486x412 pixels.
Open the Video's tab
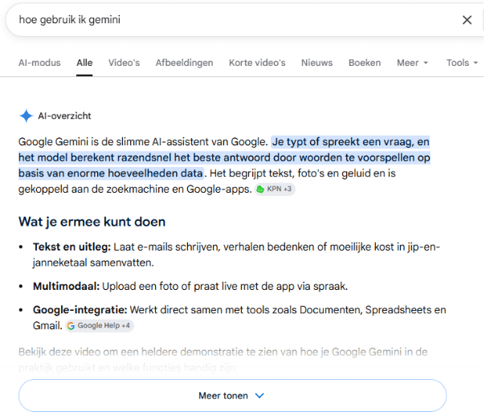pos(124,63)
